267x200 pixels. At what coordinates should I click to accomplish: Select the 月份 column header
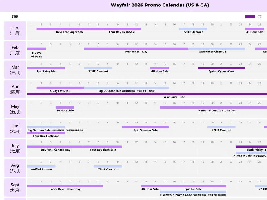pyautogui.click(x=15, y=17)
